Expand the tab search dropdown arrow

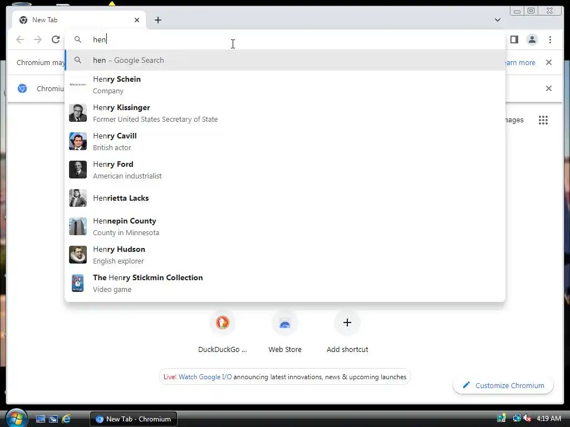coord(497,20)
